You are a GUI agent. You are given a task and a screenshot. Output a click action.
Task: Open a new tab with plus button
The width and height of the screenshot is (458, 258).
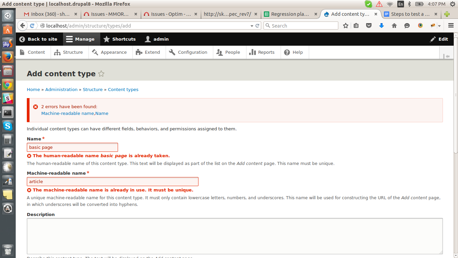(447, 14)
